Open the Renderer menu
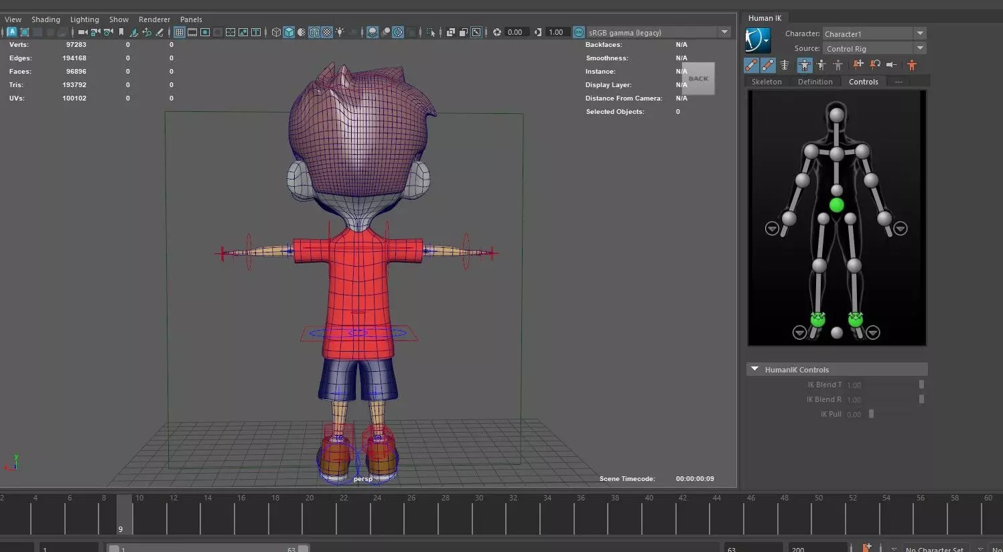Image resolution: width=1003 pixels, height=552 pixels. pyautogui.click(x=154, y=19)
